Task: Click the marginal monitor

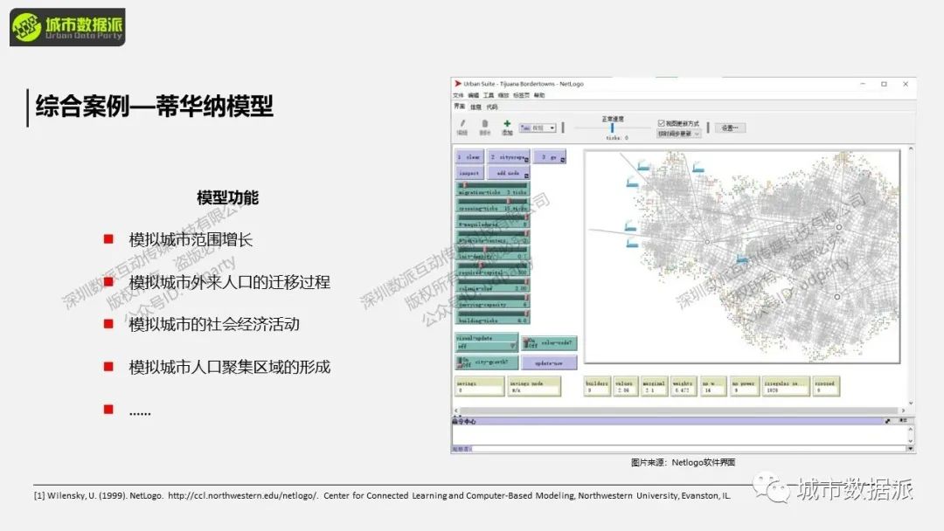Action: pos(655,386)
